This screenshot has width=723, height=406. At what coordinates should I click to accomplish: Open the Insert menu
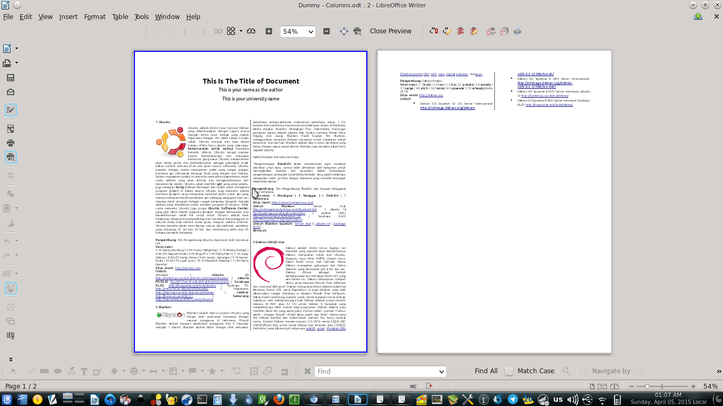coord(68,16)
